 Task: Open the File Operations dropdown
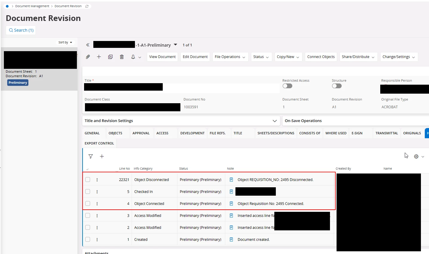pyautogui.click(x=230, y=57)
